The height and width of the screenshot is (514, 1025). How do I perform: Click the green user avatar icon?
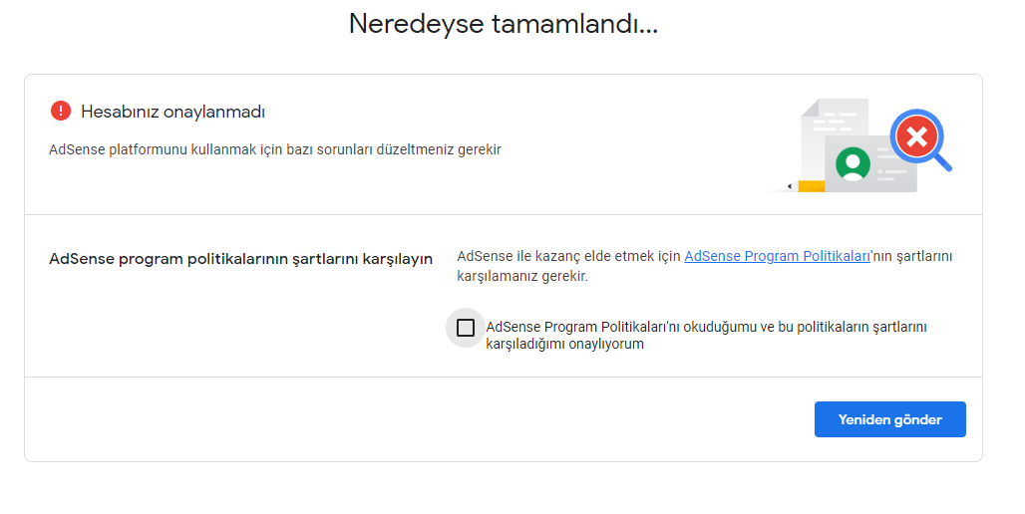[854, 164]
